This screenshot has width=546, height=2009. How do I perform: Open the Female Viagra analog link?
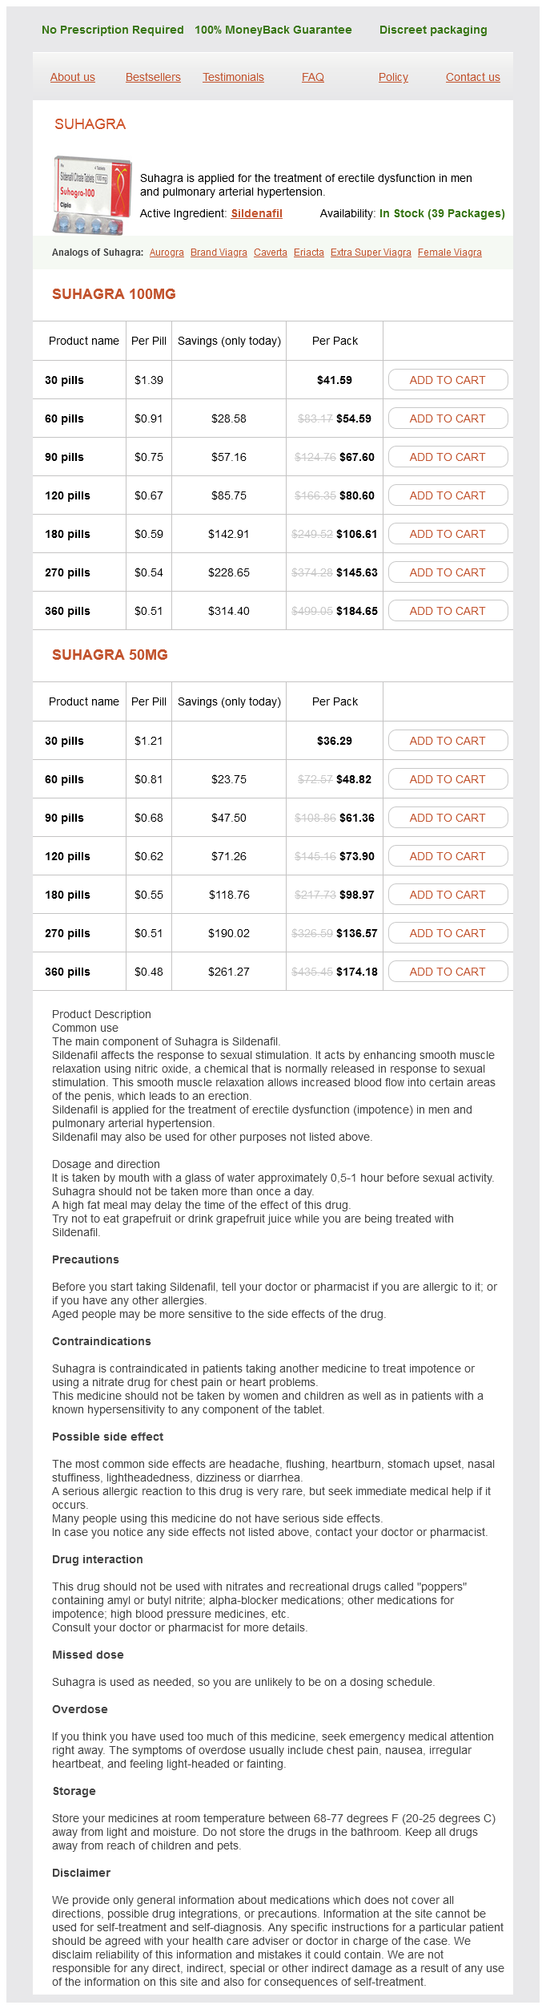tap(450, 253)
